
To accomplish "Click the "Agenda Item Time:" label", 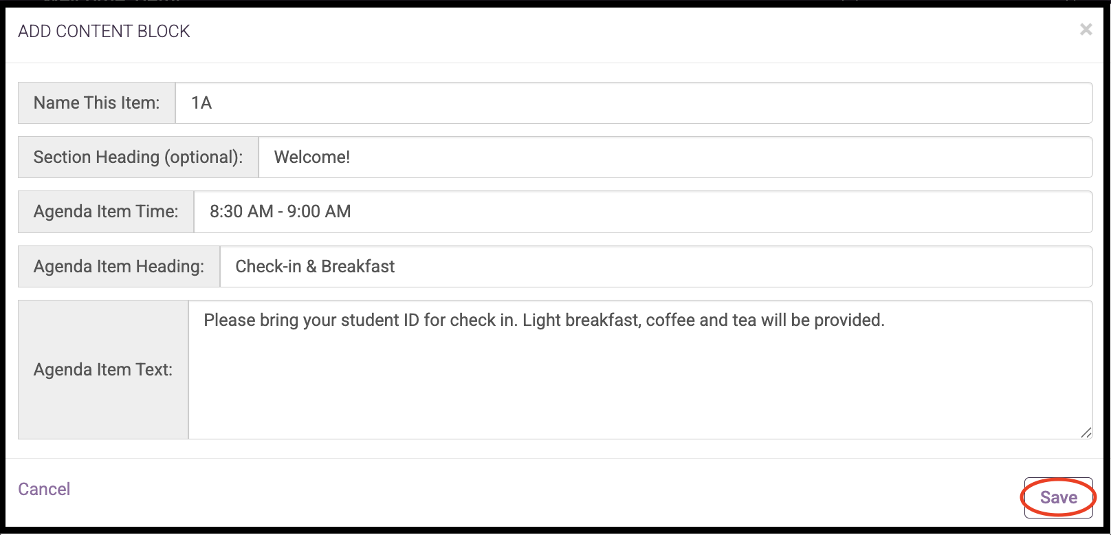I will tap(106, 212).
